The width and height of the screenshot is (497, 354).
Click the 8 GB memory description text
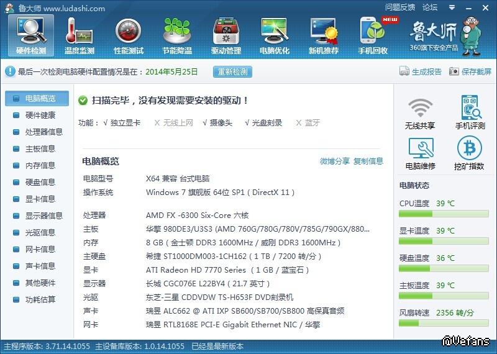pyautogui.click(x=243, y=243)
